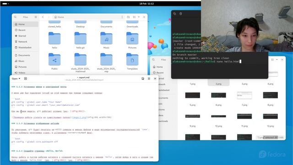Screen dimensions: 293x165
Task: Open Documents bookmark in the first Files sidebar
Action: (26, 55)
